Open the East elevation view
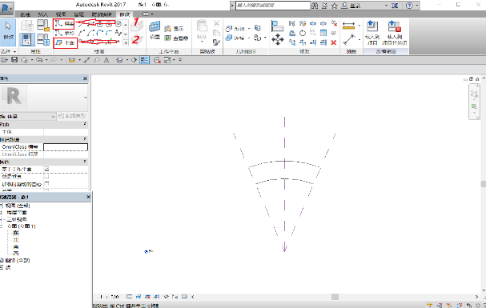Viewport: 486px width, 308px height. coord(16,233)
